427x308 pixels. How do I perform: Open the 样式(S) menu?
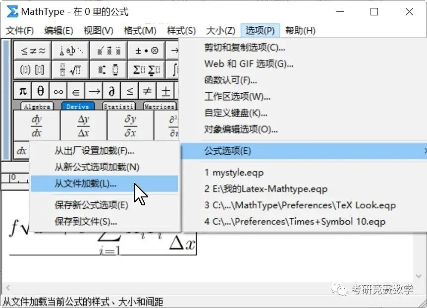coord(181,31)
